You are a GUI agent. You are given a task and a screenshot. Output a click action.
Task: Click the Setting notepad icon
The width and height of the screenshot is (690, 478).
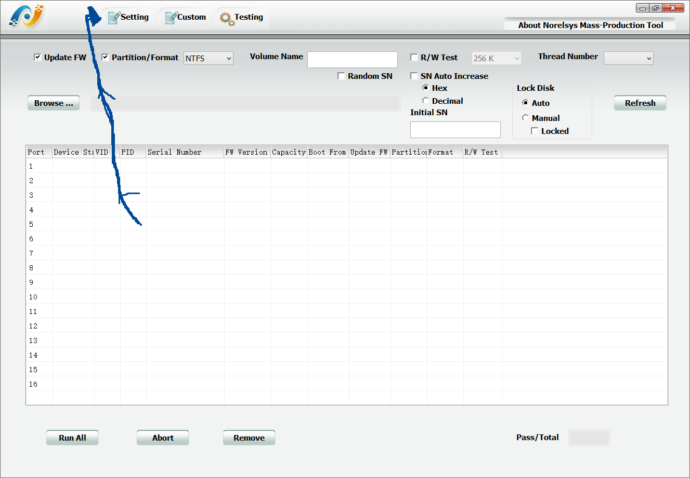114,18
